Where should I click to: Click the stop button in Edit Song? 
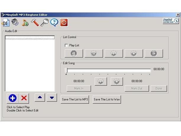(x=117, y=81)
